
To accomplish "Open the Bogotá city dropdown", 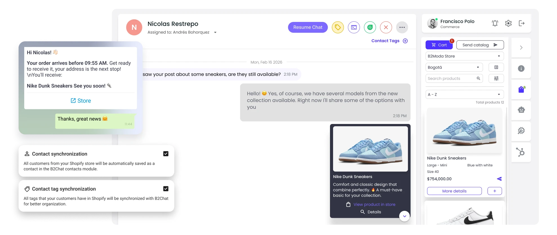I will 454,67.
